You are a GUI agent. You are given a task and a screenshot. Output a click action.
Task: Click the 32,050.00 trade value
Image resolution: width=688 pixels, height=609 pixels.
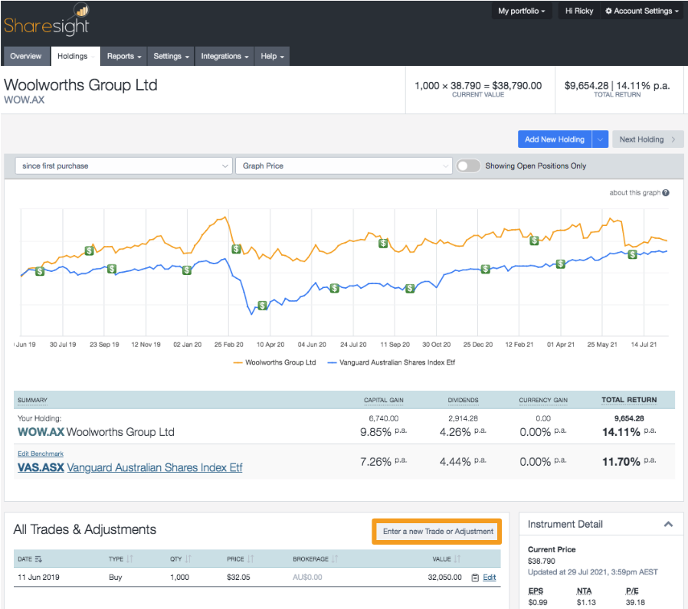[444, 578]
